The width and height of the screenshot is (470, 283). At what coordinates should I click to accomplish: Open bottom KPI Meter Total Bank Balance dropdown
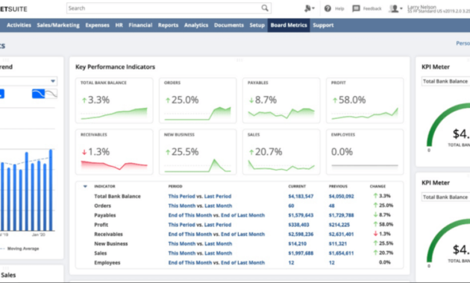[445, 197]
